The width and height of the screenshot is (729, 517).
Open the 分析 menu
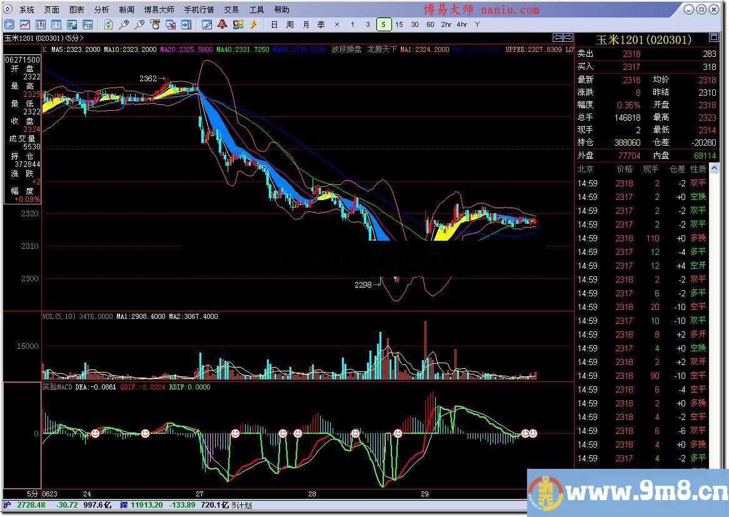tap(101, 10)
